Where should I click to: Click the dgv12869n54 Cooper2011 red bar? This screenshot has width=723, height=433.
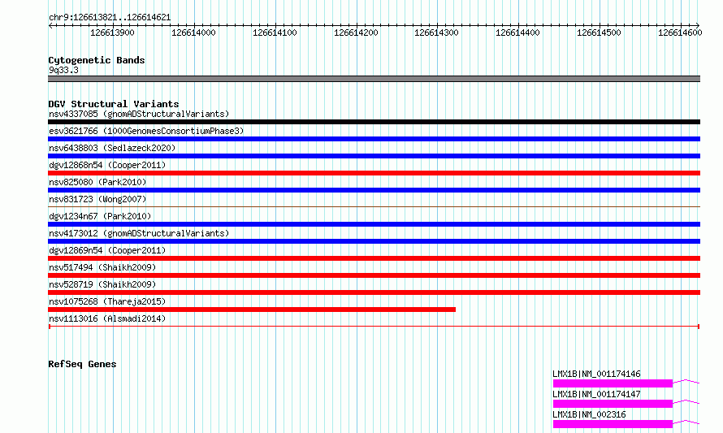pyautogui.click(x=374, y=258)
